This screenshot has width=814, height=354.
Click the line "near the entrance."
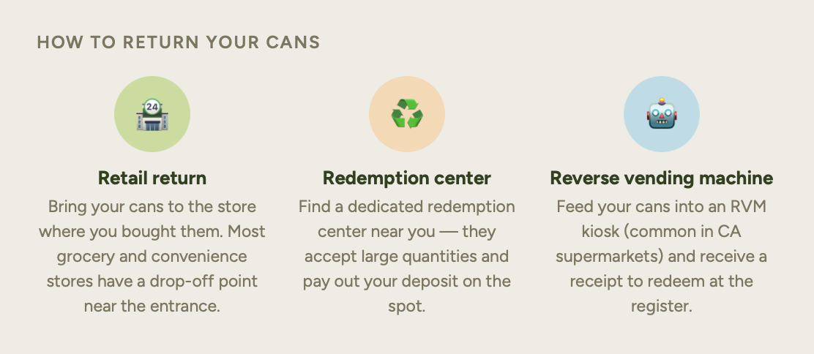pyautogui.click(x=152, y=306)
